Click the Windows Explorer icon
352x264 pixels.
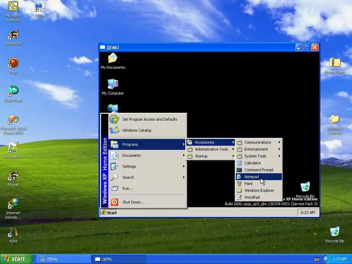tap(239, 190)
